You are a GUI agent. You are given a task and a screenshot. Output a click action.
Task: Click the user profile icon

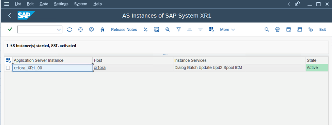[x=91, y=29]
